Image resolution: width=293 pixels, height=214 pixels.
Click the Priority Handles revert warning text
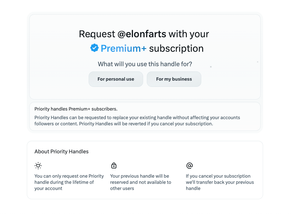tap(137, 120)
